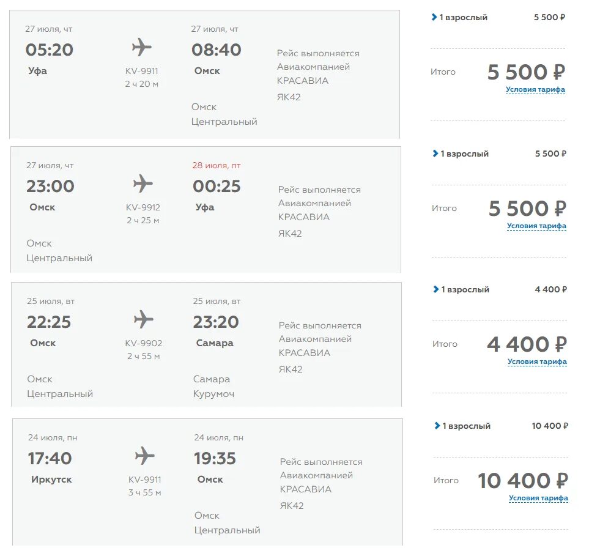This screenshot has height=556, width=589.
Task: Expand the 1 взрослый chevron for 5 500 ₽ Ufa–Omsk fare
Action: [x=434, y=17]
